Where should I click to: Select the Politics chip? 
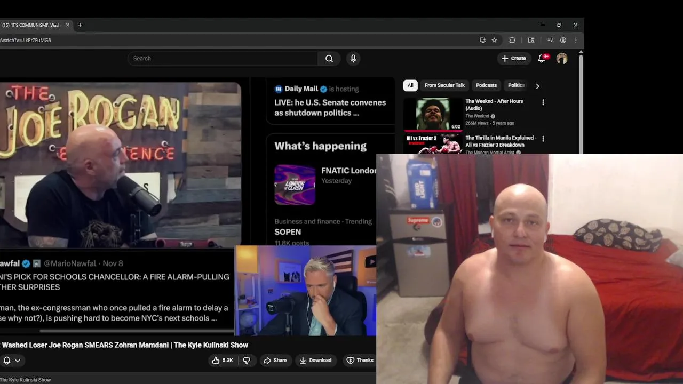pos(516,85)
